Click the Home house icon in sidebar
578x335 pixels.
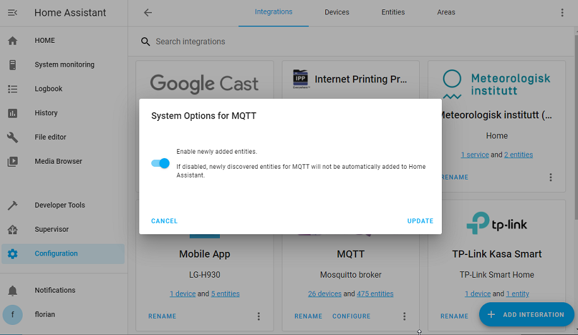pos(13,40)
